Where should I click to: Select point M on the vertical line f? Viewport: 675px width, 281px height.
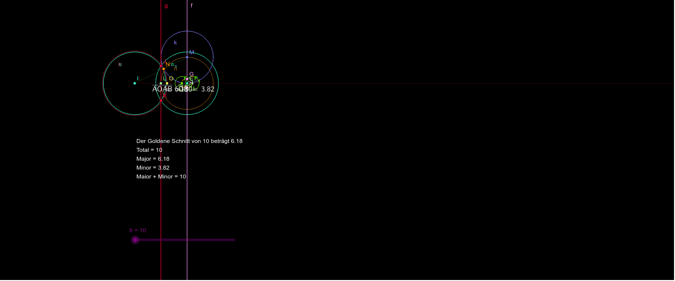(187, 57)
